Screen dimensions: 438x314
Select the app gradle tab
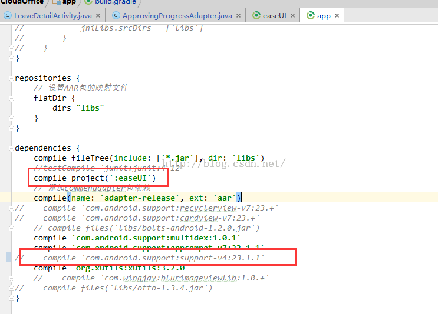(324, 16)
